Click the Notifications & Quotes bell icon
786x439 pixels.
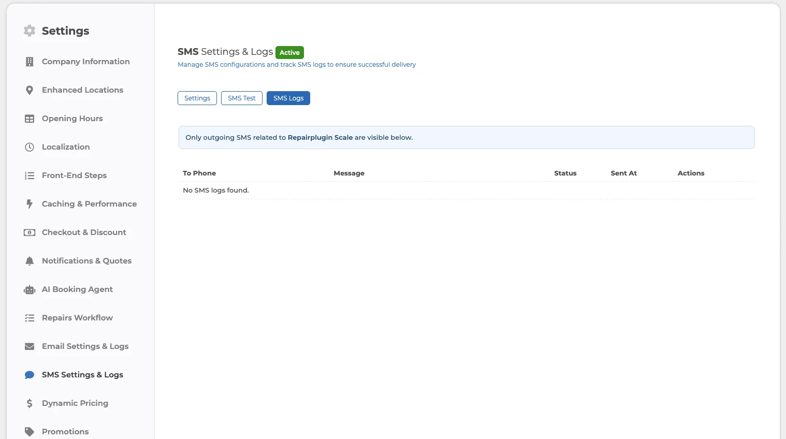point(30,261)
